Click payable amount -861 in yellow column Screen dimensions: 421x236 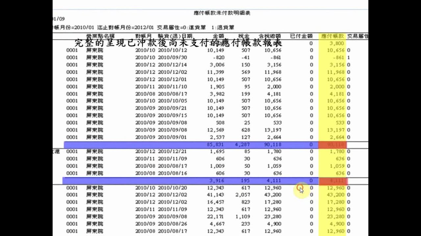338,57
